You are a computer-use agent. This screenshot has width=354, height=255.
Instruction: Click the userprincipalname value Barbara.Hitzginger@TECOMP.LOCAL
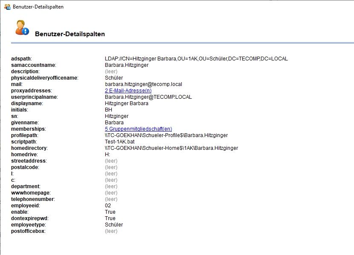click(x=148, y=97)
